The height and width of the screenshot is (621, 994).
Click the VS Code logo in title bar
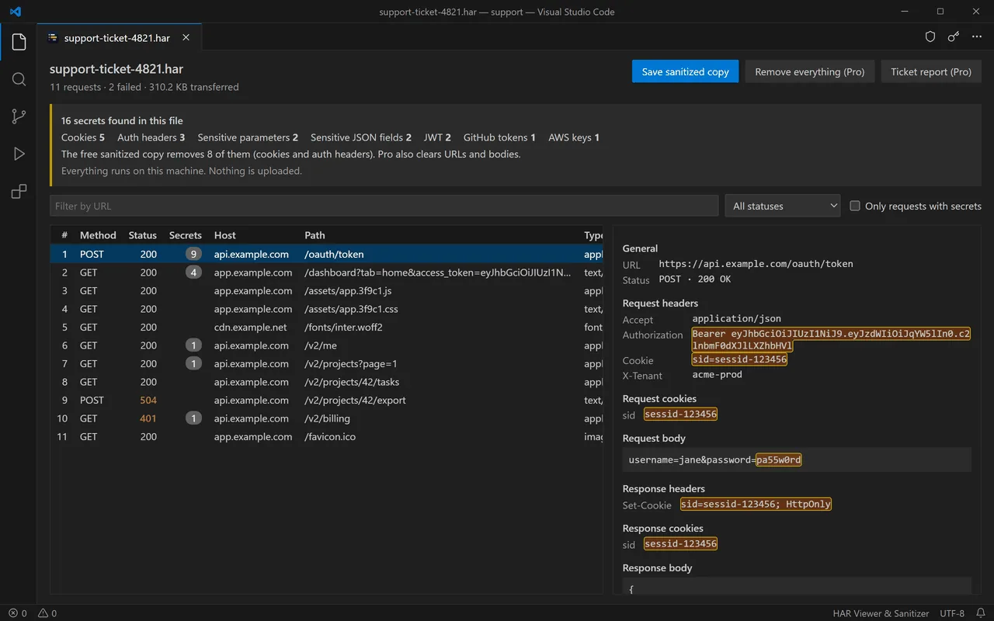click(x=16, y=12)
